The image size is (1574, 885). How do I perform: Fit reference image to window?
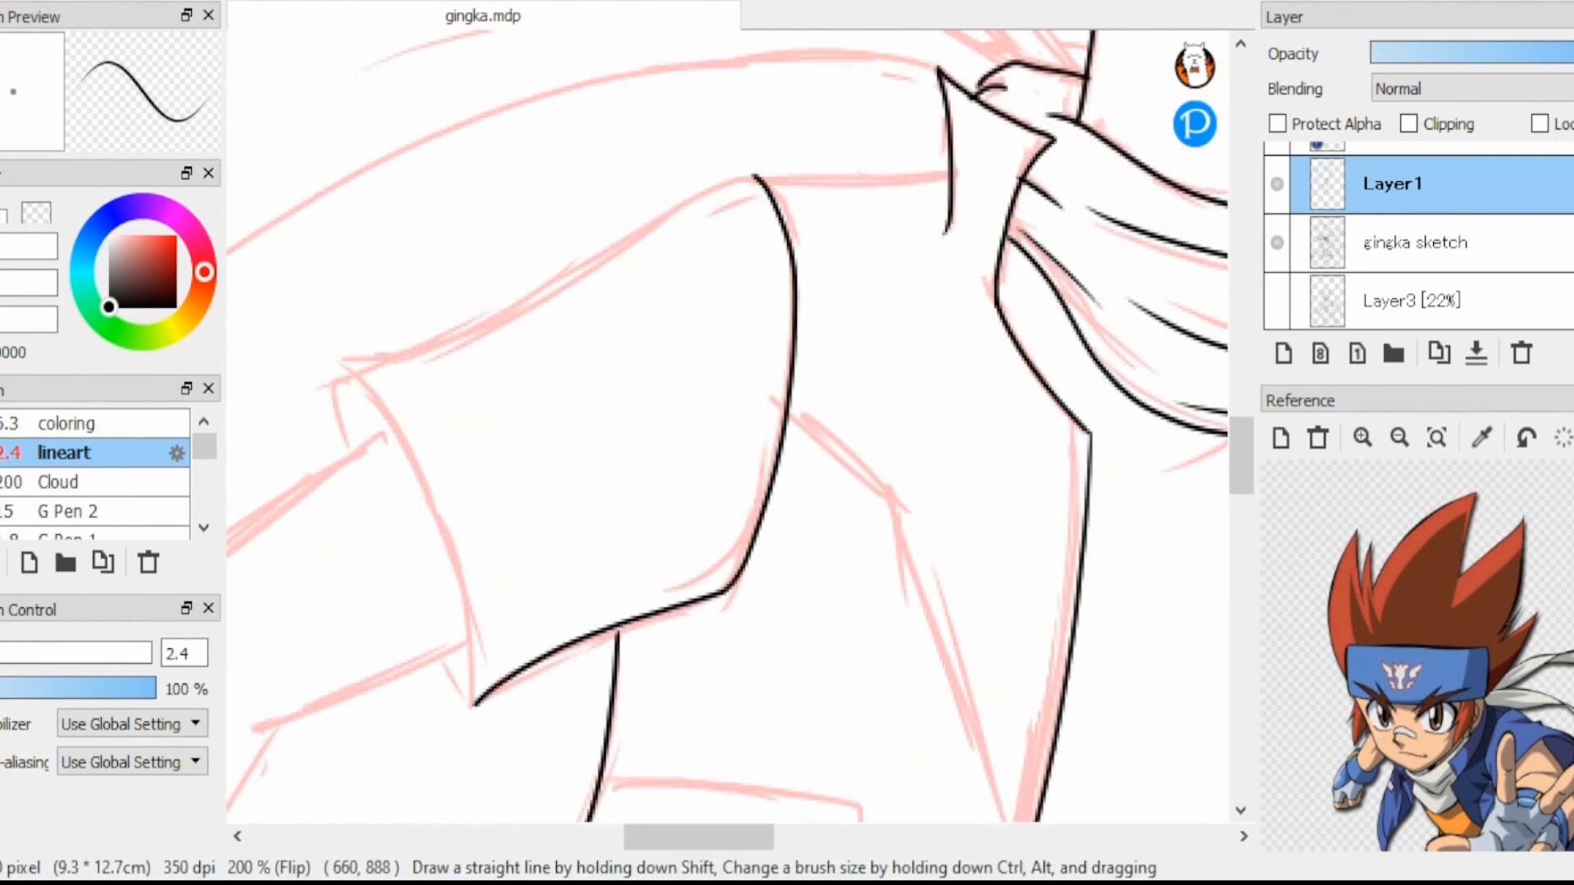coord(1436,438)
